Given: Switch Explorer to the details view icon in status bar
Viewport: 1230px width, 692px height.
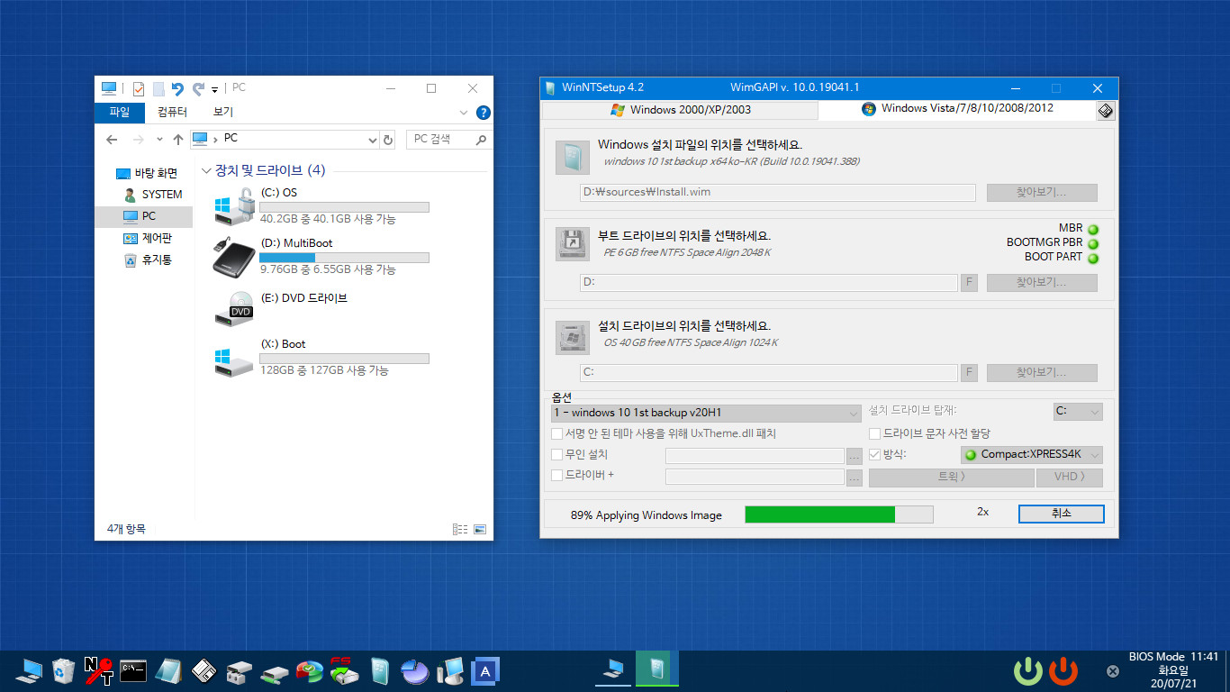Looking at the screenshot, I should (460, 529).
